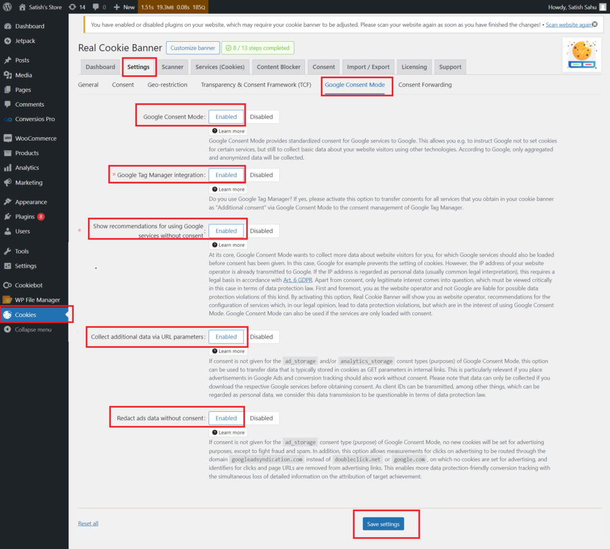Open Tools wrench icon in sidebar

pyautogui.click(x=7, y=251)
